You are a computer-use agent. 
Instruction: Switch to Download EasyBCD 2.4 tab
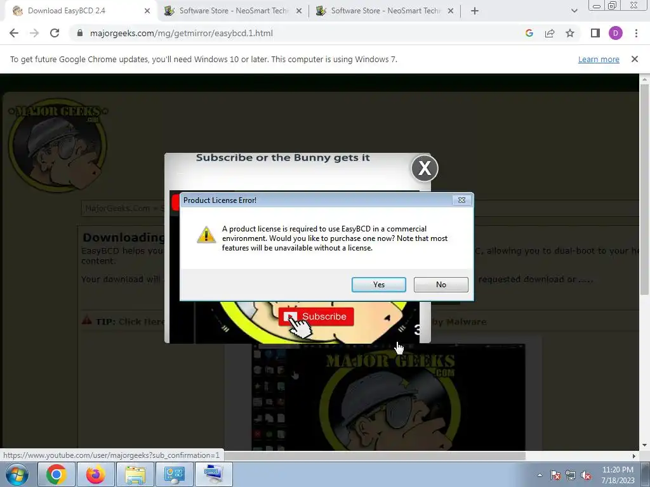coord(81,11)
